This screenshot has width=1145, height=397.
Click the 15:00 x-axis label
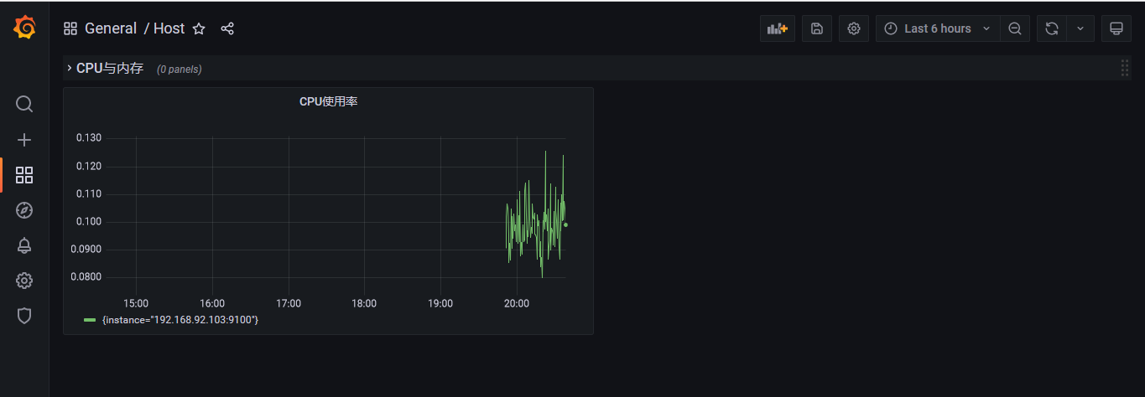pos(136,303)
